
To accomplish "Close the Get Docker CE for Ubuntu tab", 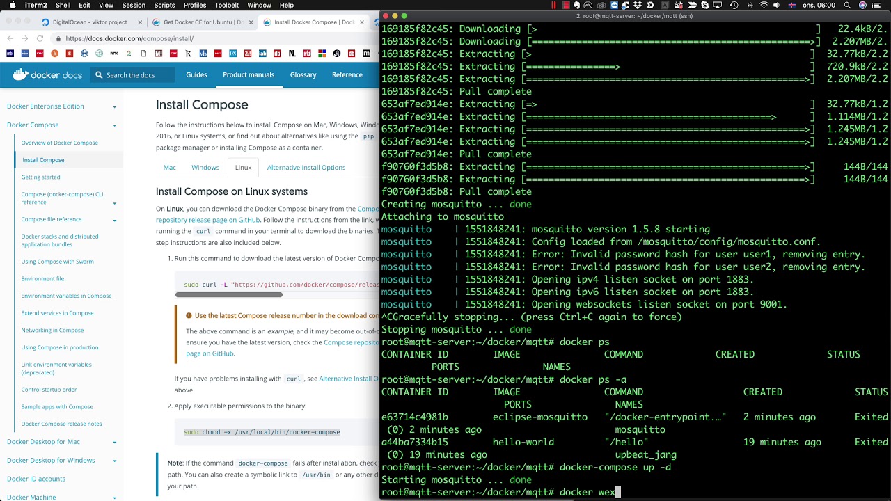I will click(251, 22).
